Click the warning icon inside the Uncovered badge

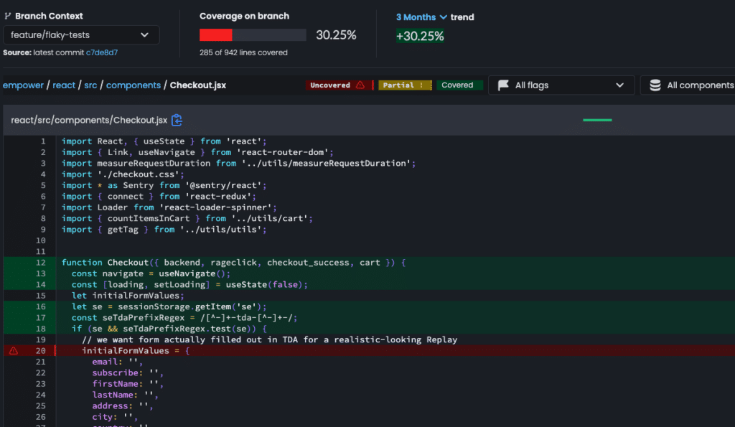point(361,84)
